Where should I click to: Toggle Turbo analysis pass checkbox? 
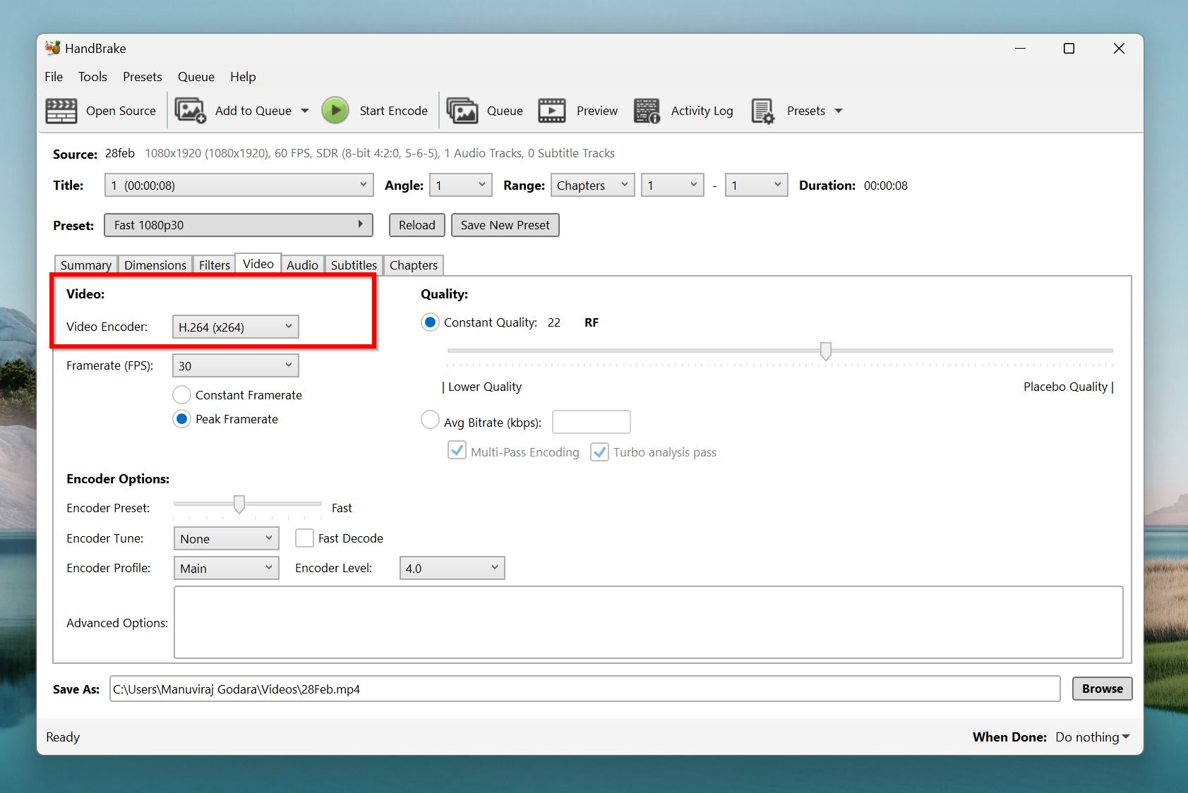(x=599, y=452)
